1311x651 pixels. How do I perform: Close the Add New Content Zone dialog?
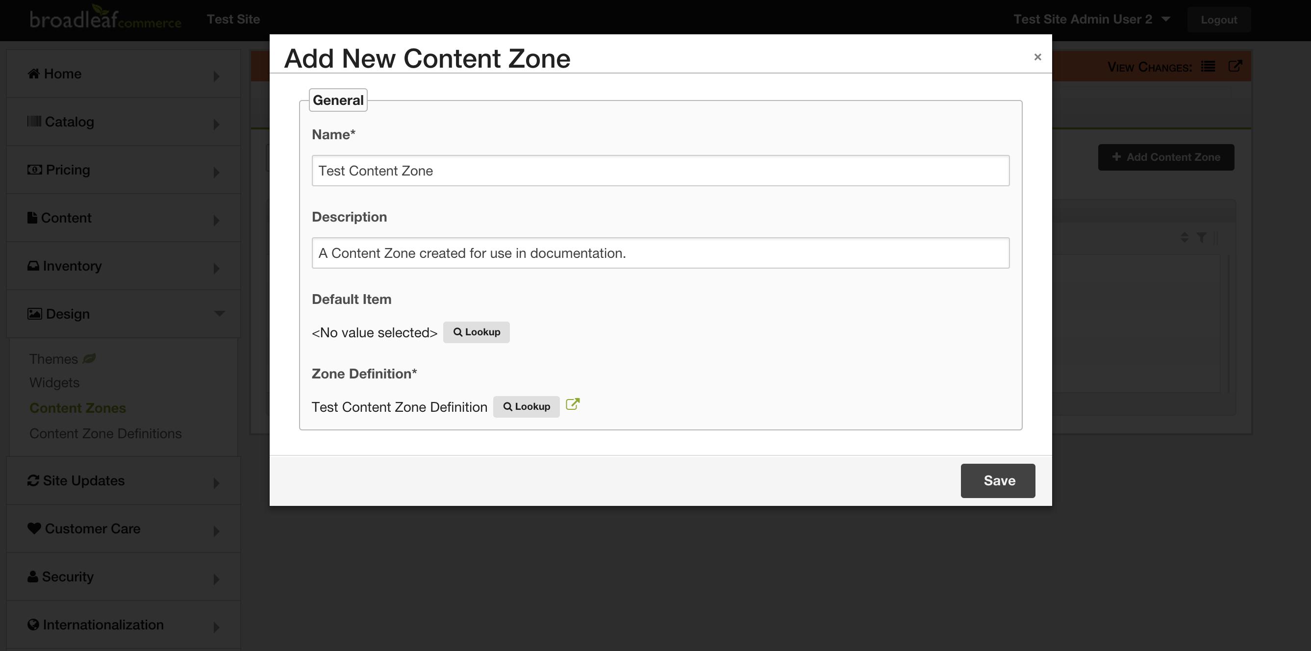click(1038, 57)
